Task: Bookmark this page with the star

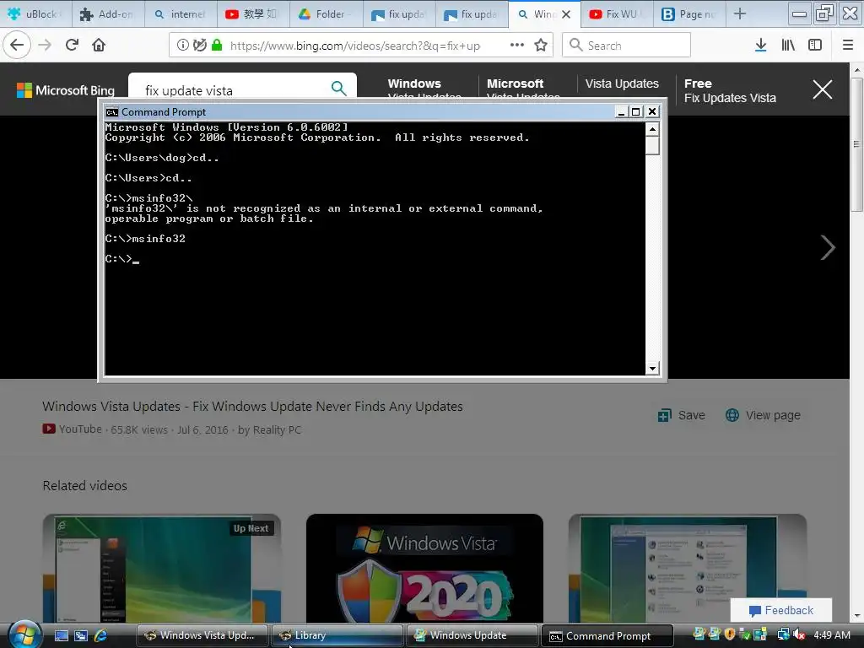Action: coord(541,46)
